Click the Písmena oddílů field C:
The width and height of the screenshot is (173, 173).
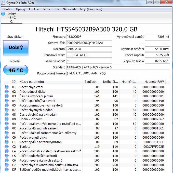[89, 61]
